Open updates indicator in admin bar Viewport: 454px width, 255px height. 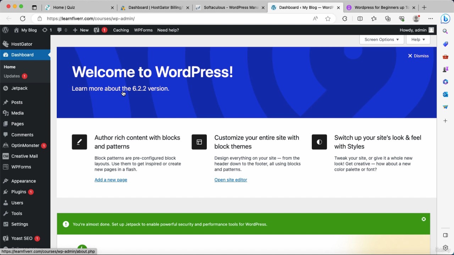tap(47, 30)
